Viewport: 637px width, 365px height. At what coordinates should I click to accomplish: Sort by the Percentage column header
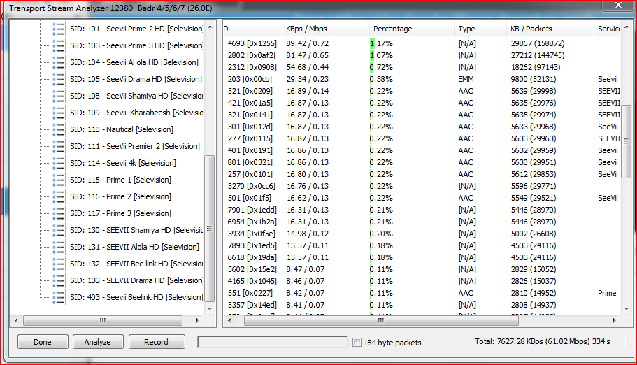point(392,29)
